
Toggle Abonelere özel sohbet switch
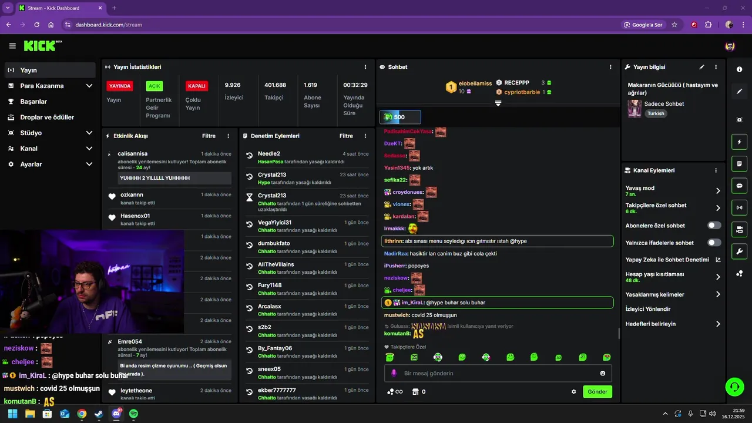pos(714,225)
